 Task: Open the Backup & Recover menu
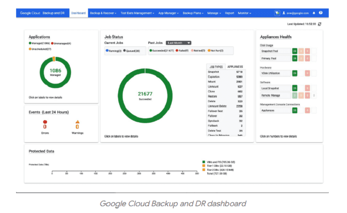coord(103,13)
